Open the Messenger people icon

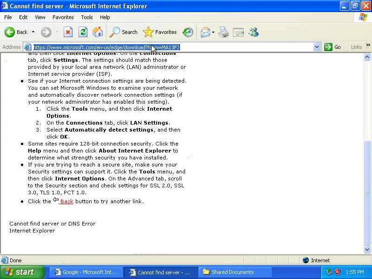pyautogui.click(x=253, y=32)
